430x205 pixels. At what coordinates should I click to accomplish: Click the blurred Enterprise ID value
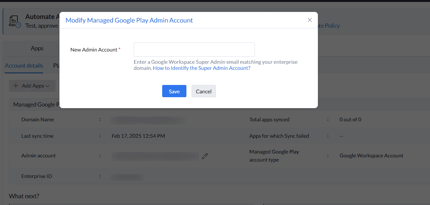click(127, 177)
